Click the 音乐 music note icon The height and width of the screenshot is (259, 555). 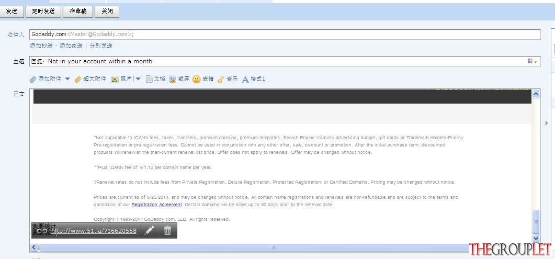click(x=221, y=79)
